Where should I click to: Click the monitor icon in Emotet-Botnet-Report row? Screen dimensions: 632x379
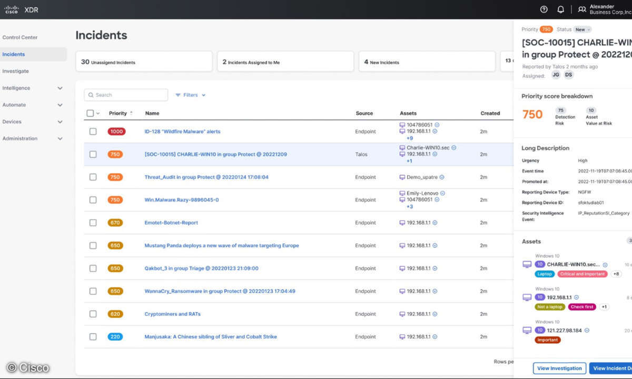tap(402, 223)
